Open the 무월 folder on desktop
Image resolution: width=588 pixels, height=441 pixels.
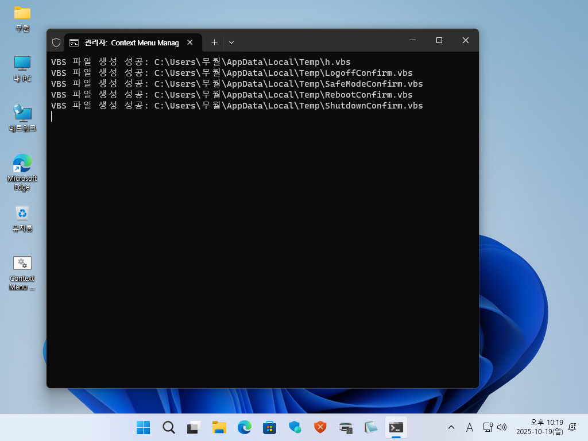click(x=22, y=19)
